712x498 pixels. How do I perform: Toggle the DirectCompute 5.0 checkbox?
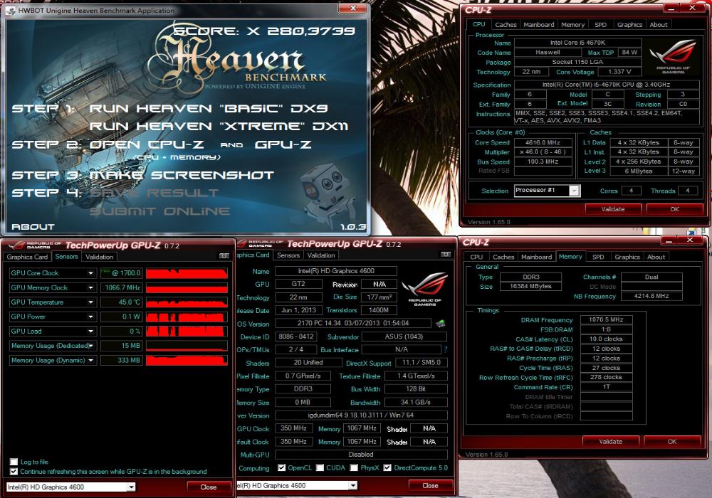[x=387, y=467]
